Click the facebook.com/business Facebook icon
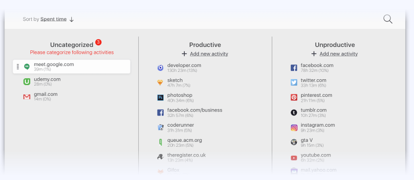 (x=160, y=113)
